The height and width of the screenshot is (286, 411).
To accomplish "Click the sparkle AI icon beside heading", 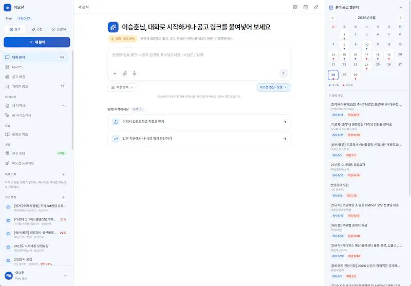I will (113, 27).
